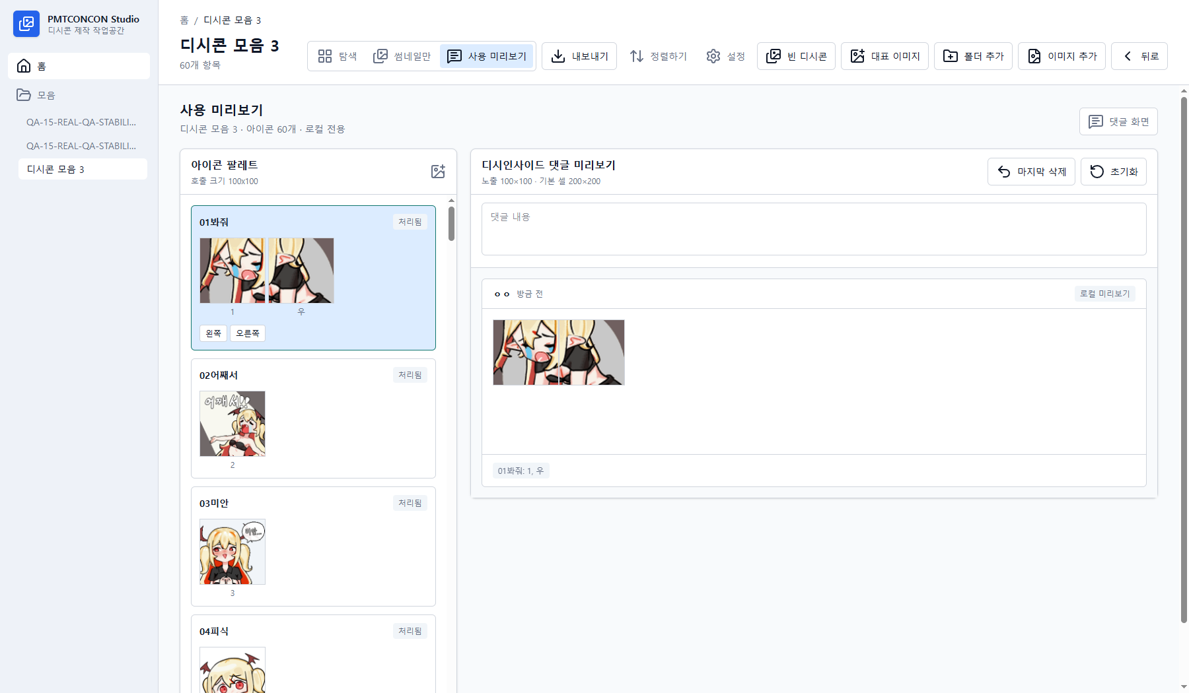Image resolution: width=1189 pixels, height=693 pixels.
Task: Click the 04피식 thumbnail image
Action: (233, 669)
